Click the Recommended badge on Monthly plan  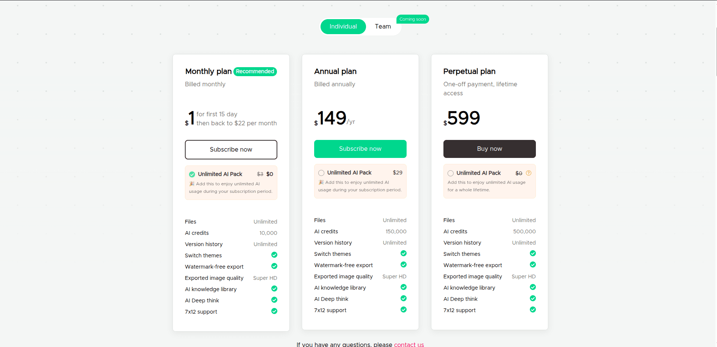255,72
